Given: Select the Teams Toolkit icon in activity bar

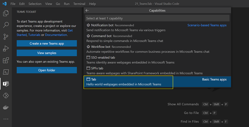Looking at the screenshot, I should tap(6, 84).
